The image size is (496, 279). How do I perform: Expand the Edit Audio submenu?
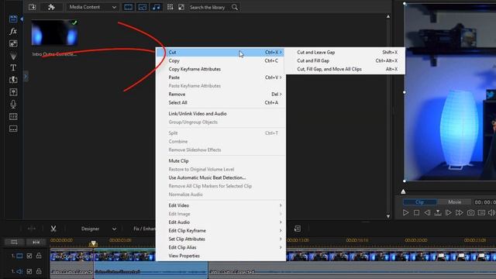tap(221, 222)
